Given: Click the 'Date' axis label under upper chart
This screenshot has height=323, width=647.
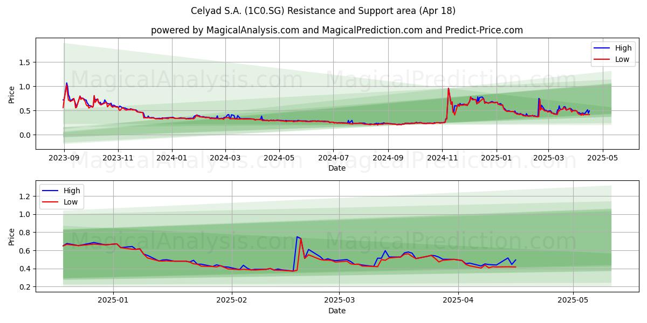Looking at the screenshot, I should (337, 168).
